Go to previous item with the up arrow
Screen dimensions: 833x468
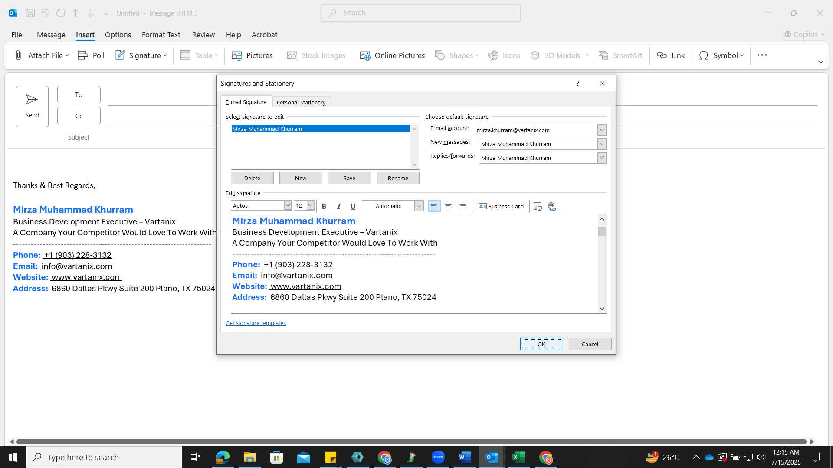click(x=76, y=13)
